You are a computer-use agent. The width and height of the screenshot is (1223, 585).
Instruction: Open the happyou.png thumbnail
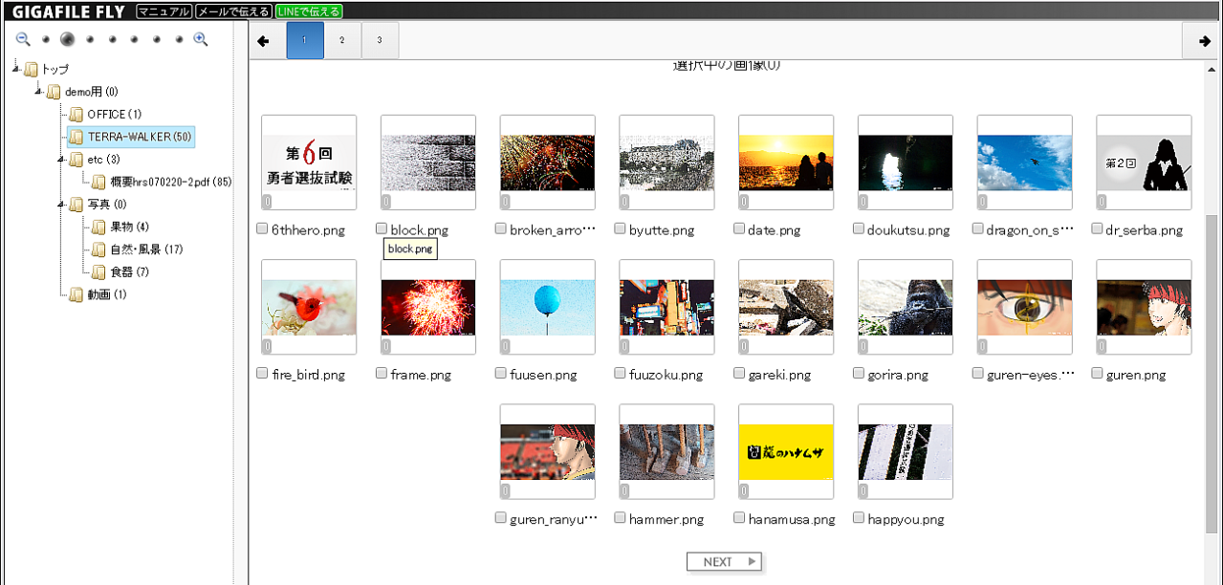(905, 451)
